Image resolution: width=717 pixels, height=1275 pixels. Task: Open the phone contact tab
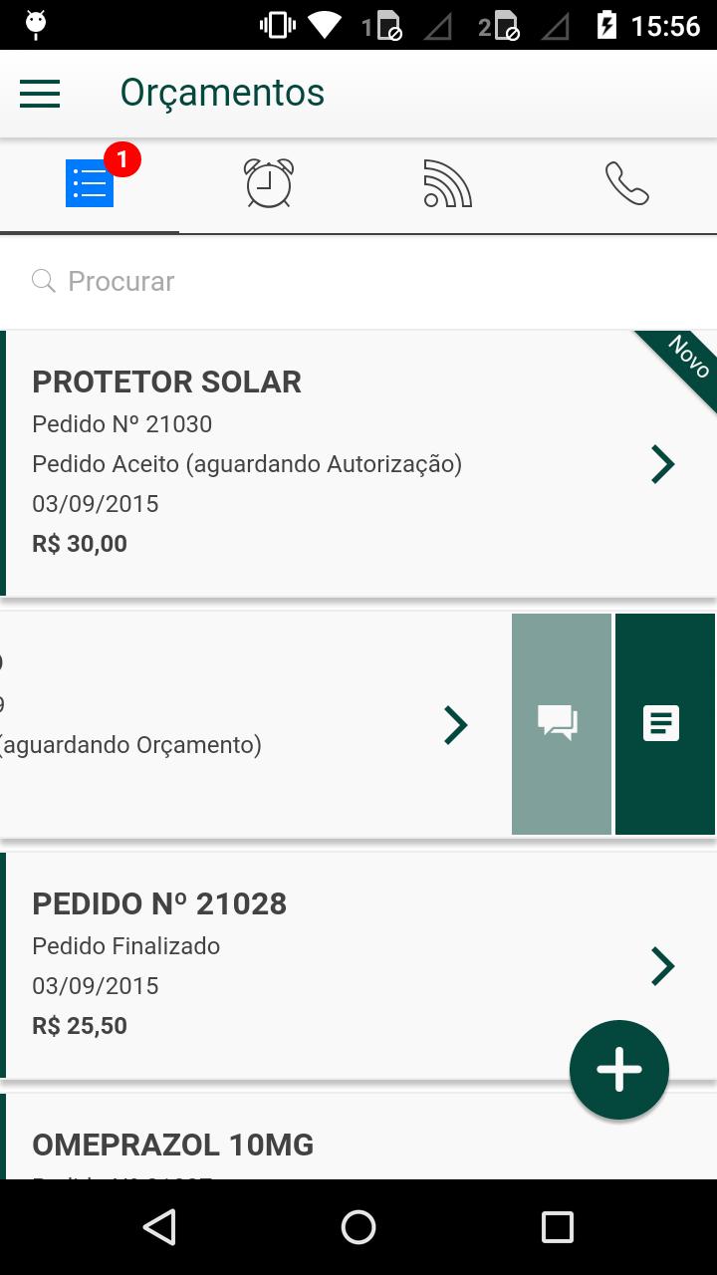pyautogui.click(x=627, y=183)
